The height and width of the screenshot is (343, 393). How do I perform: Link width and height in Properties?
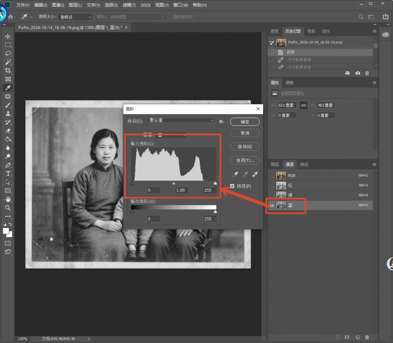point(304,105)
